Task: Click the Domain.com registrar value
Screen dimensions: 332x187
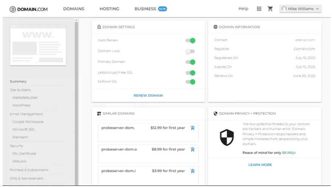Action: click(304, 49)
